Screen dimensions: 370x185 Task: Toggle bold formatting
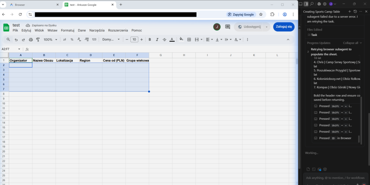click(150, 40)
